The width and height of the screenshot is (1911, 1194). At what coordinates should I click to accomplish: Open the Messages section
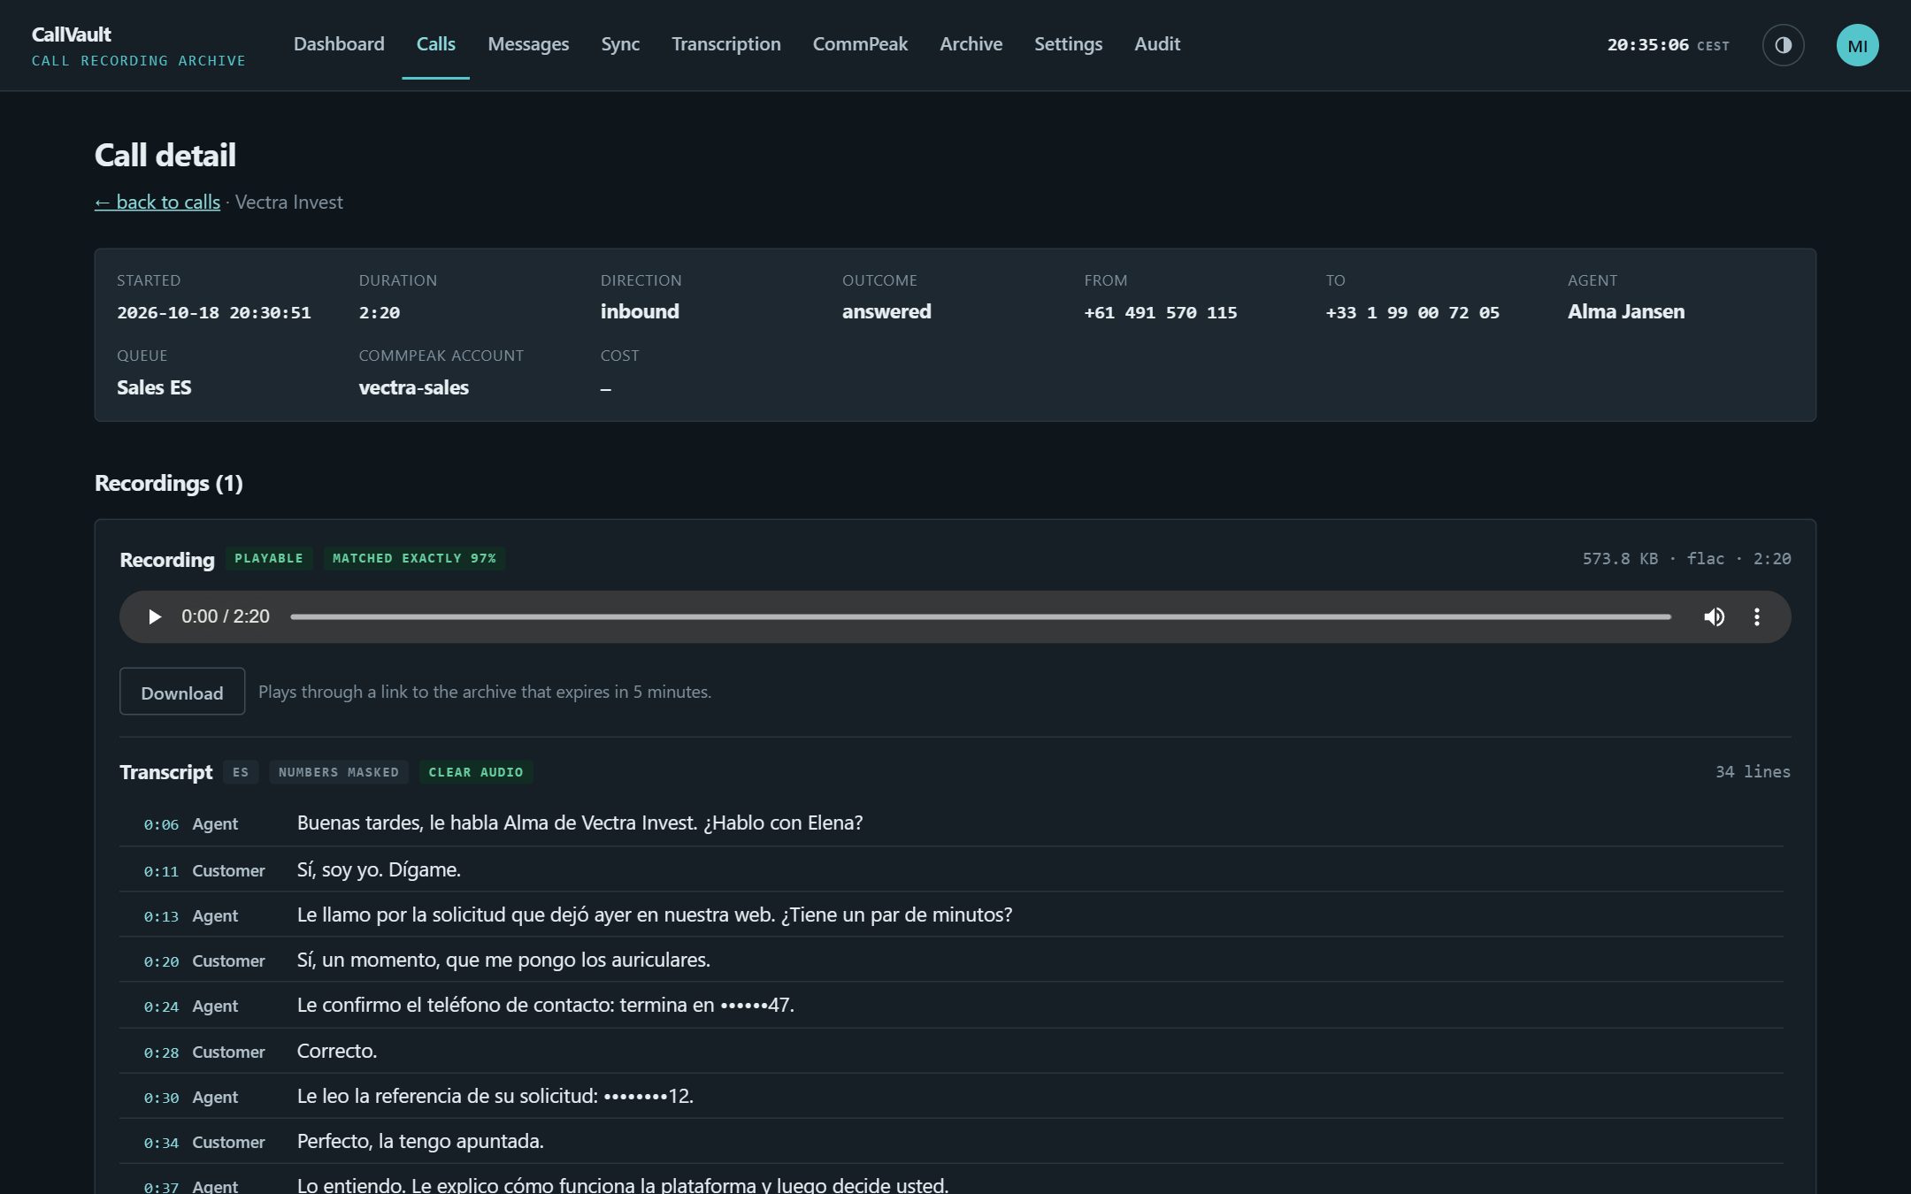(x=528, y=44)
